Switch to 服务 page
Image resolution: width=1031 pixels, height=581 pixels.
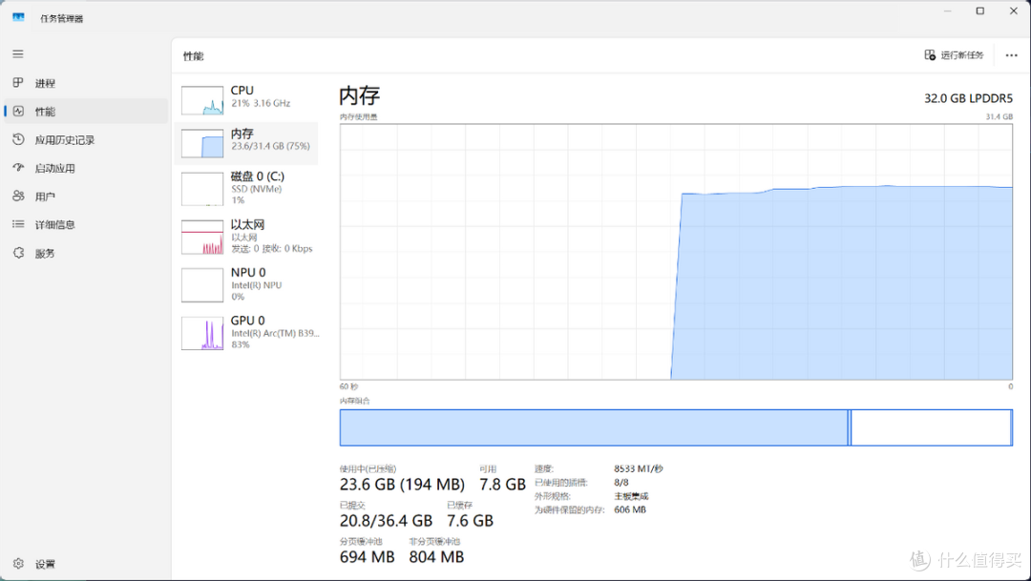coord(86,253)
